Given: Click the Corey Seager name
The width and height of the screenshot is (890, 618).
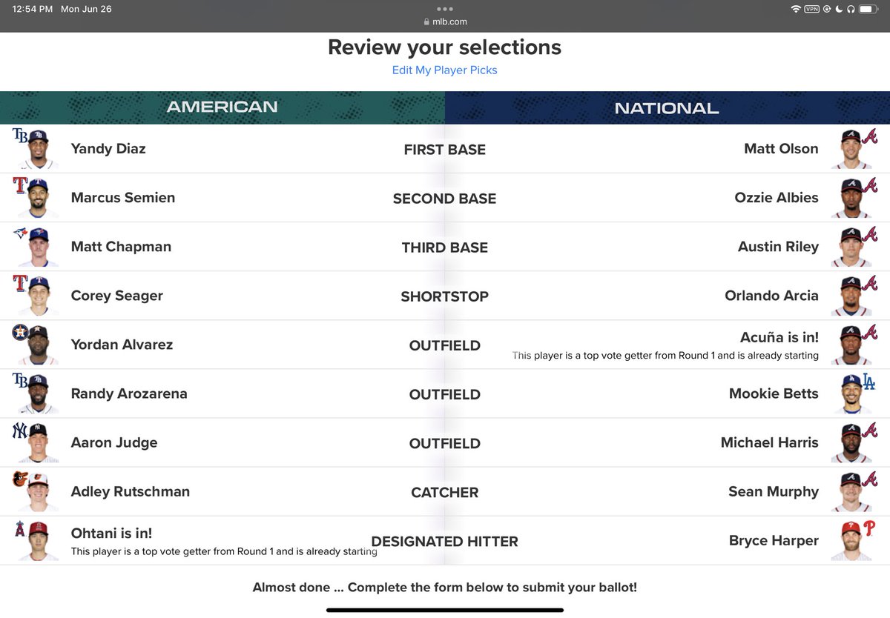Looking at the screenshot, I should (117, 296).
